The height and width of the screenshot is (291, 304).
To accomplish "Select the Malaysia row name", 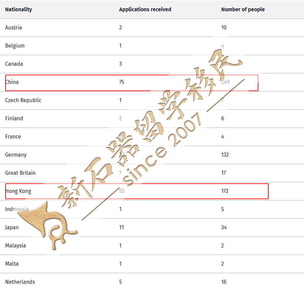I will point(16,246).
